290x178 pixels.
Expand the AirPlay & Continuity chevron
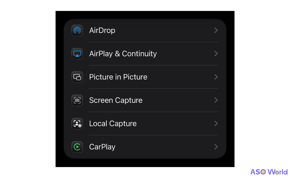pos(216,54)
